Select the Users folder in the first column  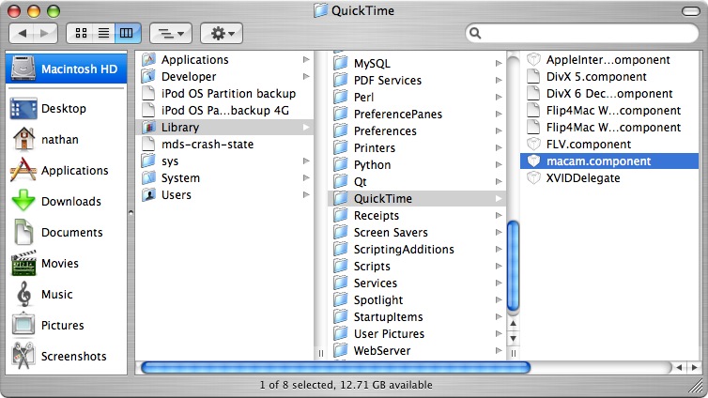point(176,195)
